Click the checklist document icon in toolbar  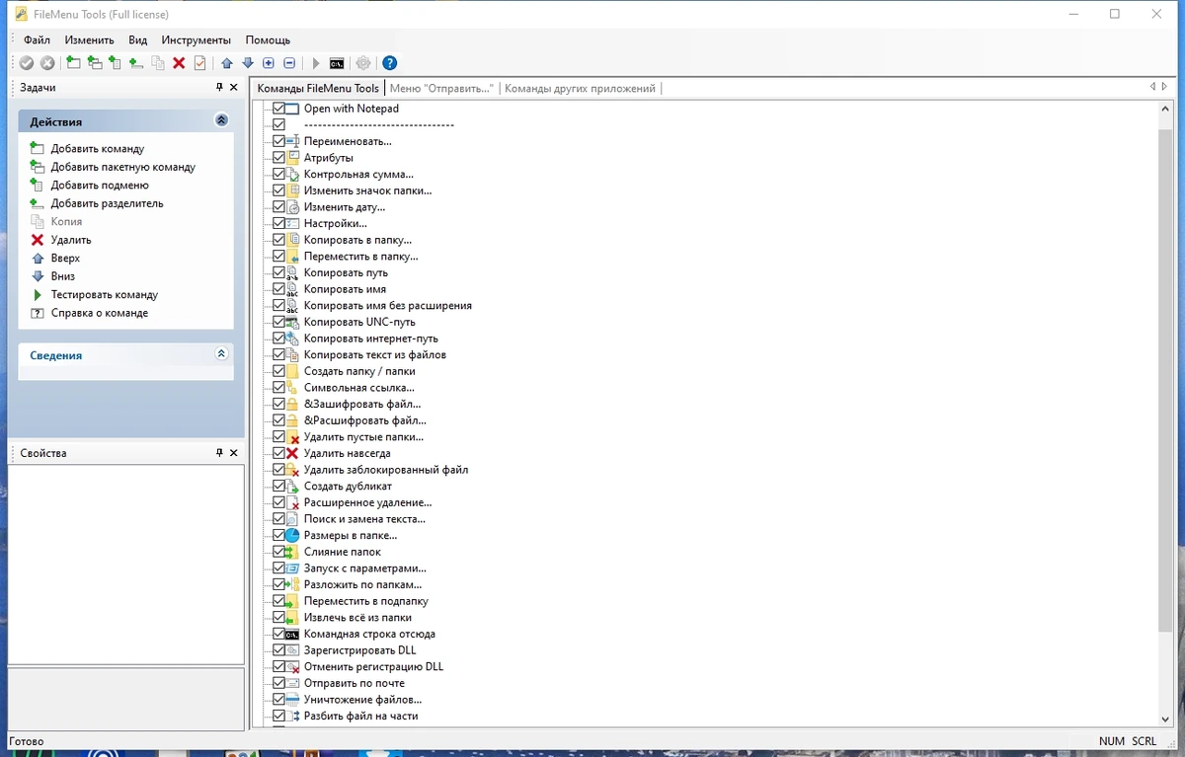(199, 63)
